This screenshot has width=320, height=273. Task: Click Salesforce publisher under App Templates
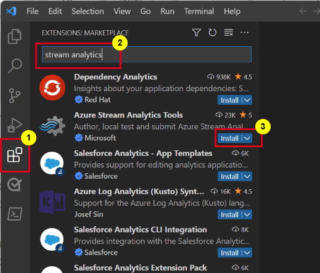[x=101, y=176]
